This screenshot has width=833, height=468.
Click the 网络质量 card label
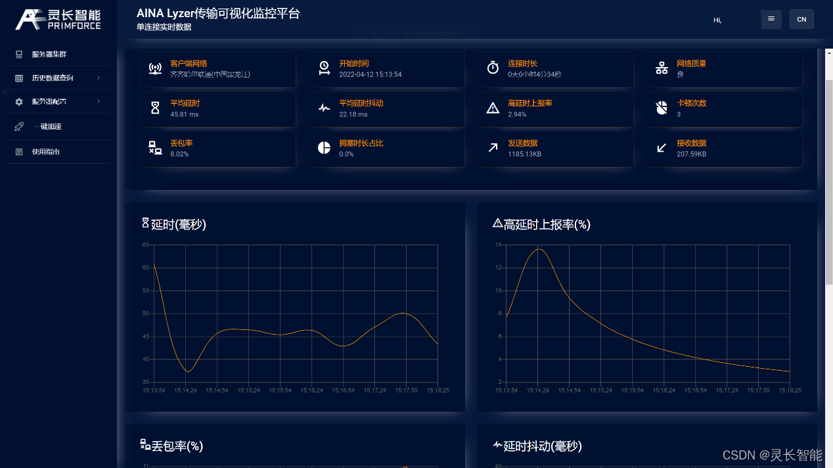coord(691,64)
